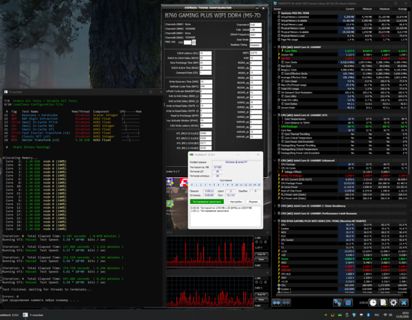This screenshot has width=412, height=320.
Task: Open the red OCCT desktop icon
Action: point(184,183)
